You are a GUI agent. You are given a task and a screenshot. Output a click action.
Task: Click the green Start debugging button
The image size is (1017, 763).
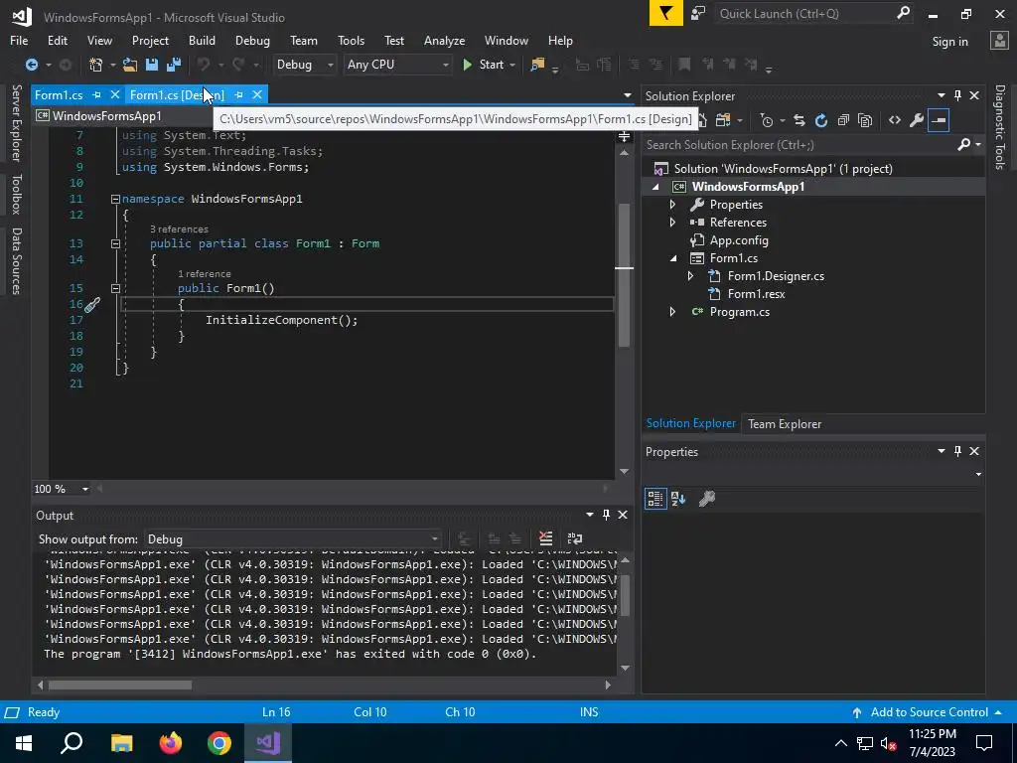(484, 65)
